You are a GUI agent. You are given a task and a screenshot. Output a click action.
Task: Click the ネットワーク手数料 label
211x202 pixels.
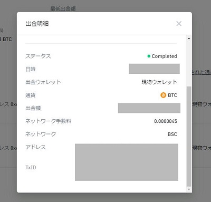tap(48, 121)
